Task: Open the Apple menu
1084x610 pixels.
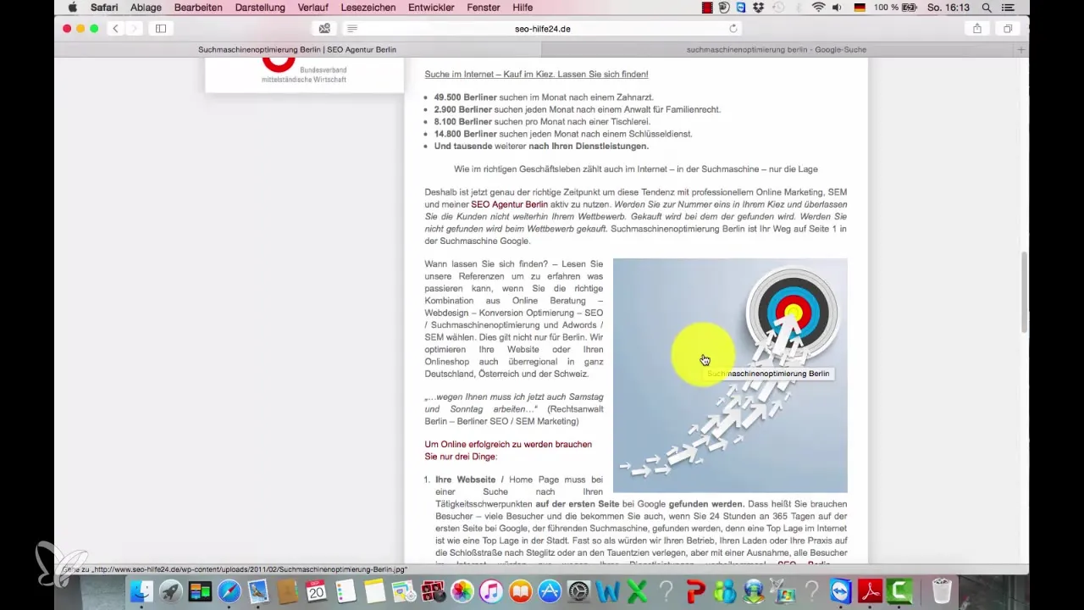Action: click(x=72, y=8)
